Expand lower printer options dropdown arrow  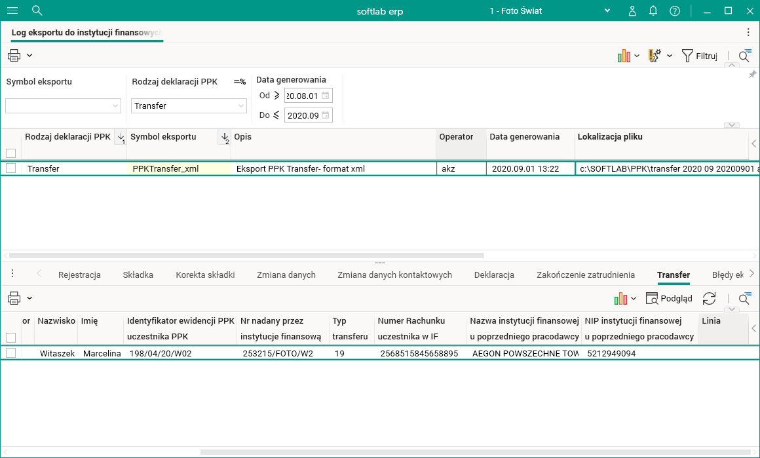29,298
